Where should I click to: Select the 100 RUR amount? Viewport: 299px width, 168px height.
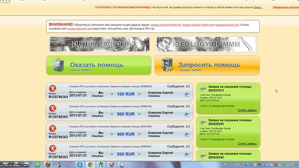click(x=126, y=94)
